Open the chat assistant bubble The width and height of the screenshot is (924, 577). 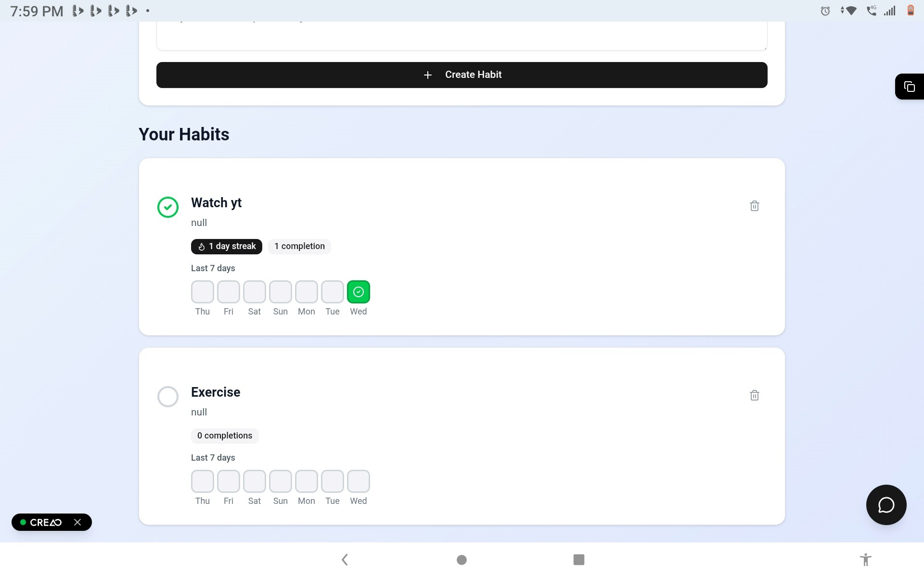[x=886, y=504]
